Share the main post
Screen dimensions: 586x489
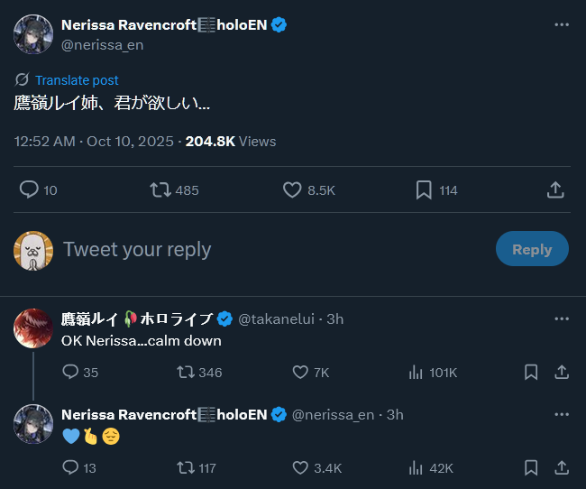(555, 189)
